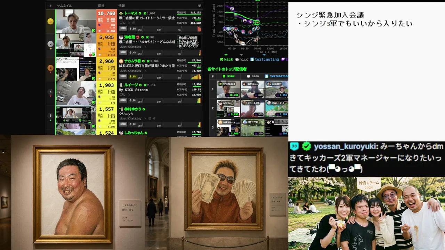This screenshot has height=250, width=445.
Task: Open X icon in ナカムラ君 row
Action: pyautogui.click(x=145, y=70)
